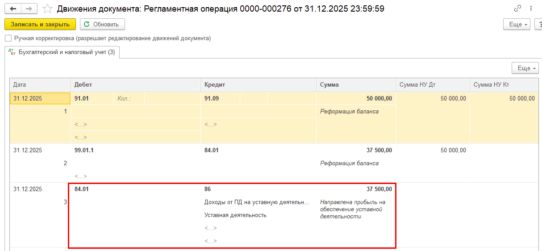
Task: Click the back navigation arrow
Action: [x=13, y=8]
